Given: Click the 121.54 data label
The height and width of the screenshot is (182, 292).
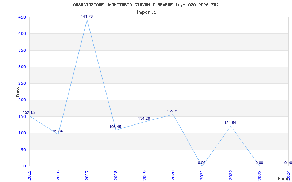Looking at the screenshot, I should click(230, 123).
